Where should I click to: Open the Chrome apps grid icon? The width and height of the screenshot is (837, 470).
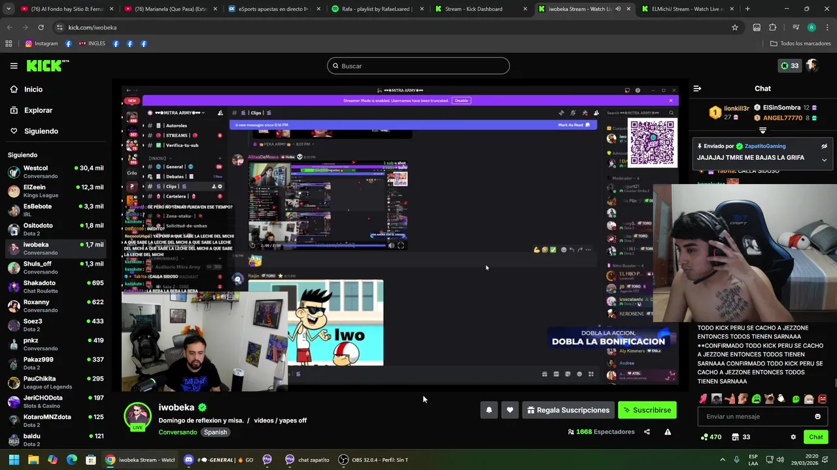pyautogui.click(x=9, y=44)
